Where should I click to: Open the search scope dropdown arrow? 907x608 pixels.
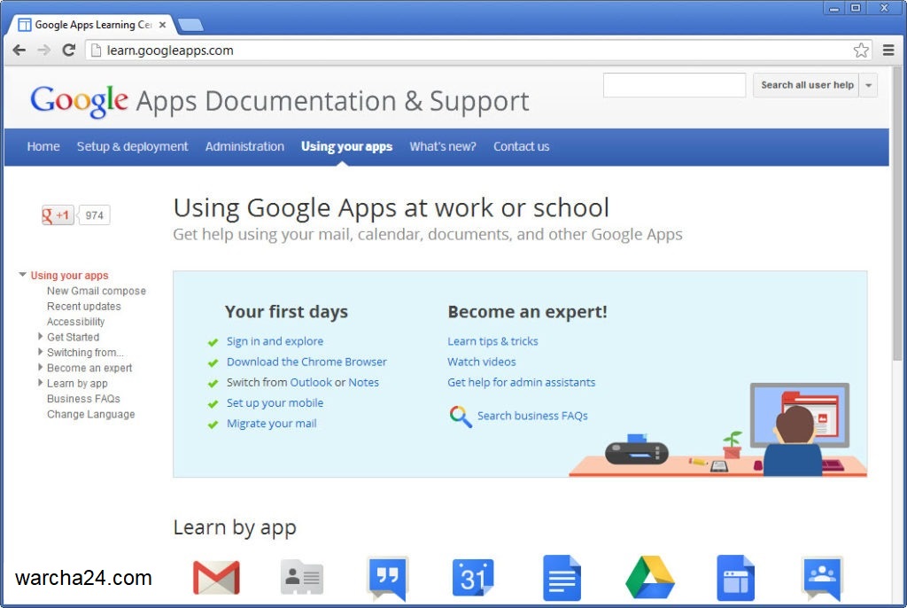pos(868,85)
